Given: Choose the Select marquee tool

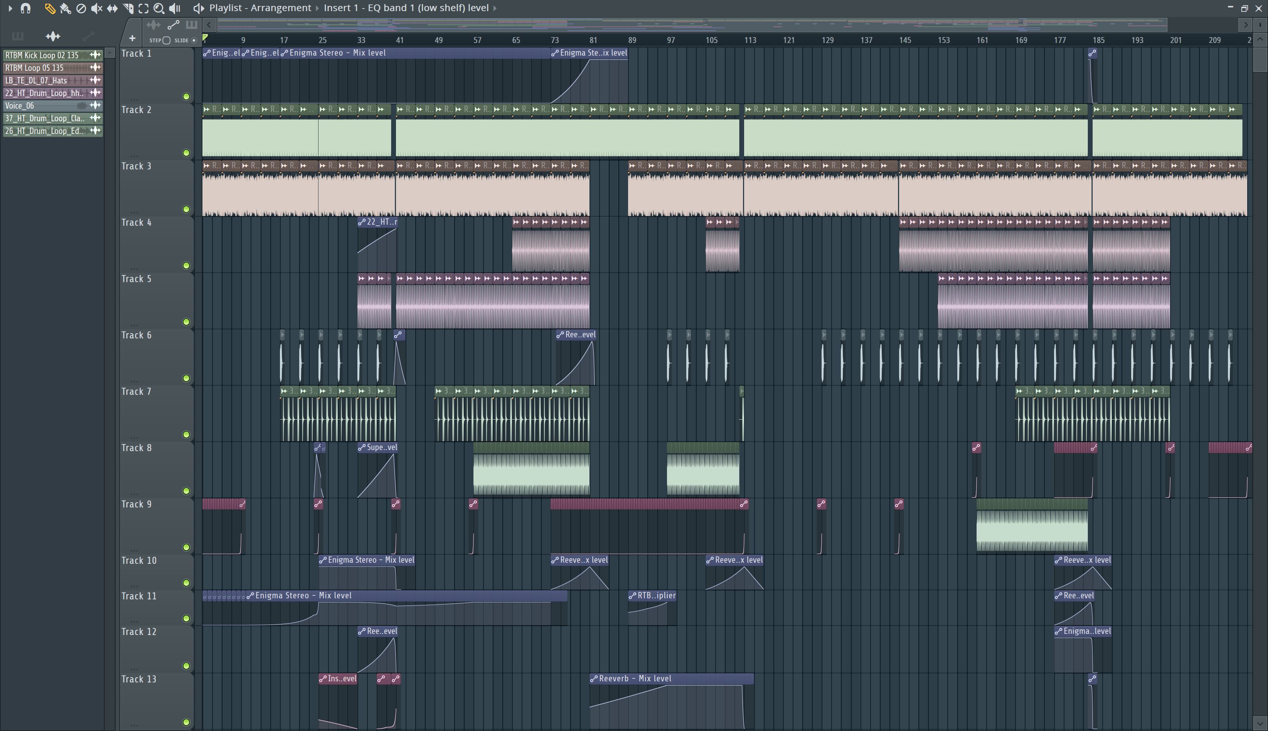Looking at the screenshot, I should point(143,8).
